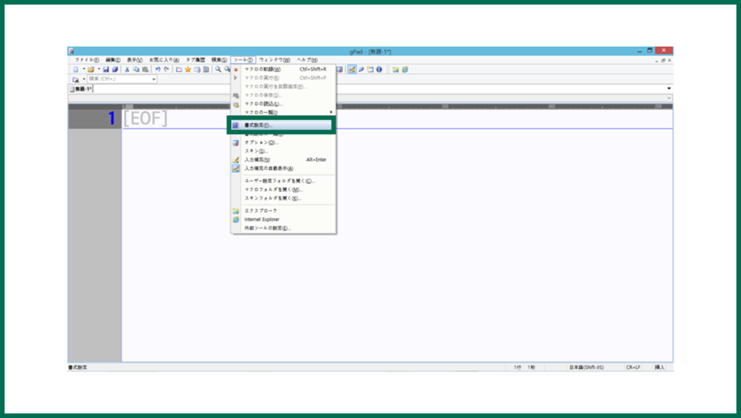Click the search mode icon left of search box
Viewport: 741px width, 418px height.
pos(76,79)
